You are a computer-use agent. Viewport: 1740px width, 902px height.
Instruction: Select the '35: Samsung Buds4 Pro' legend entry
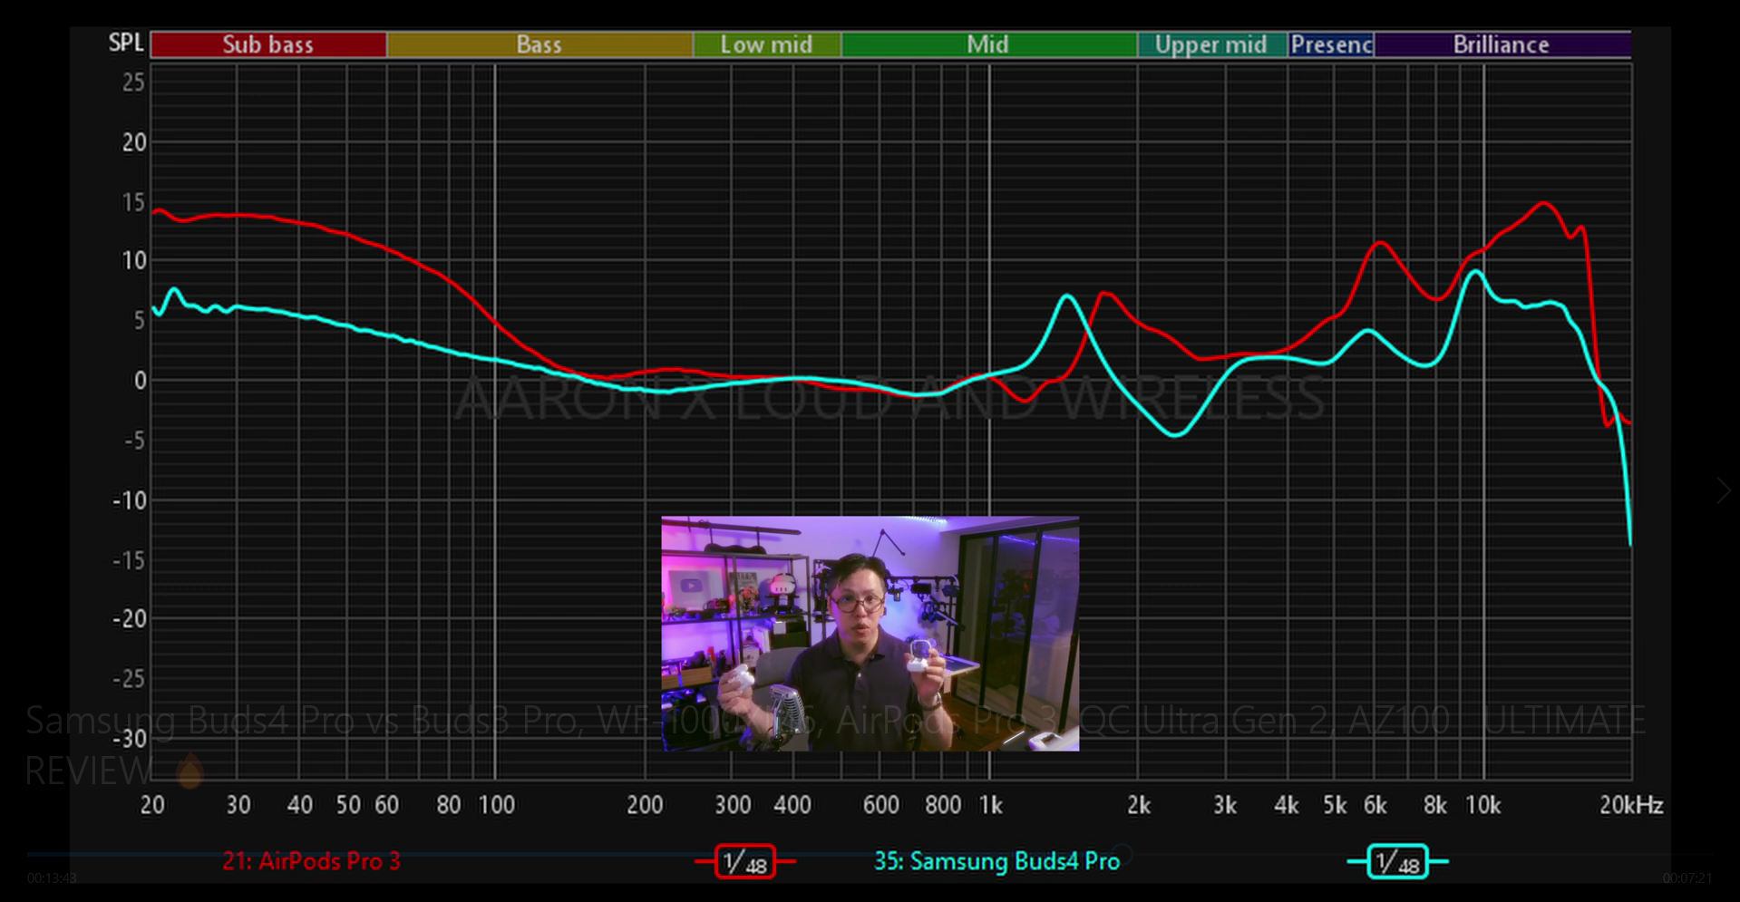[996, 861]
